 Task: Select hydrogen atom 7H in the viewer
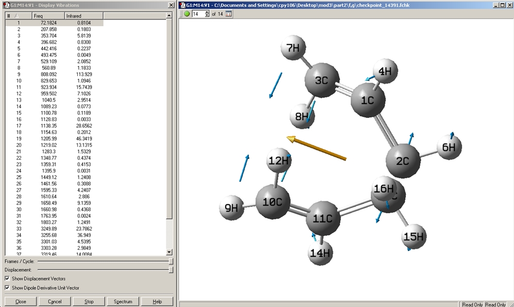293,48
